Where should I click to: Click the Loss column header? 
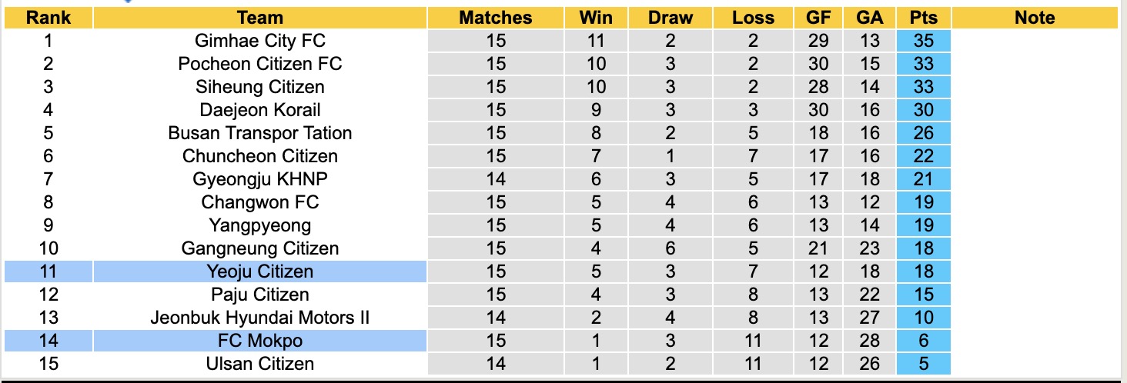753,18
